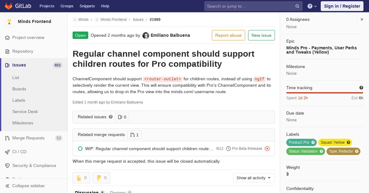
Task: Open the Show all activity dropdown
Action: (x=254, y=178)
